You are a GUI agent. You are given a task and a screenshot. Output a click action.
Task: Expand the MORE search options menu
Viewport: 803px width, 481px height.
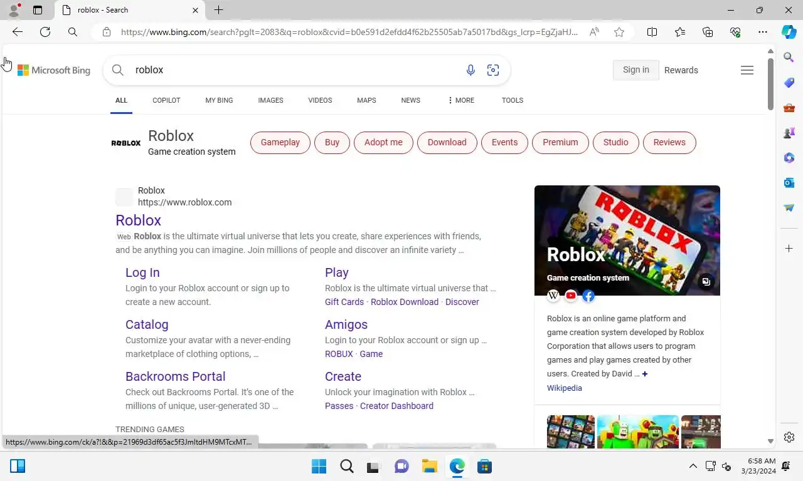coord(461,100)
